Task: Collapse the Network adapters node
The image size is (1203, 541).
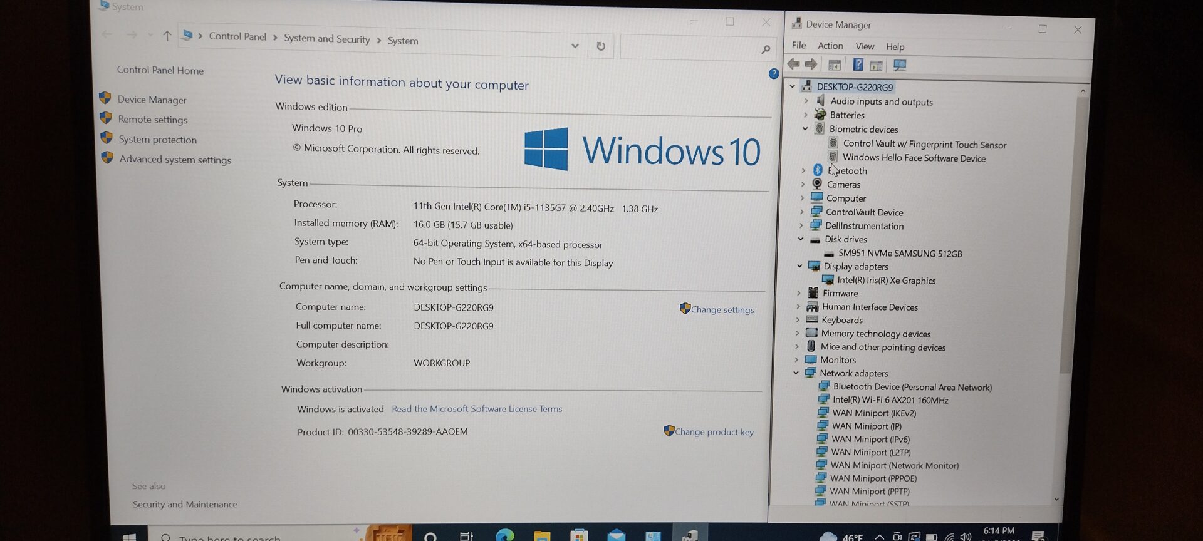Action: (x=796, y=373)
